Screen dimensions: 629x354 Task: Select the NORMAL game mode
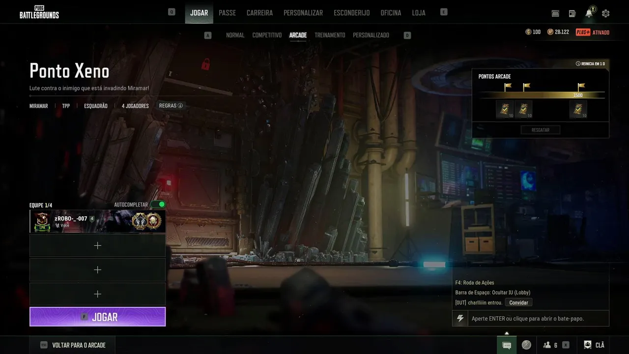235,35
